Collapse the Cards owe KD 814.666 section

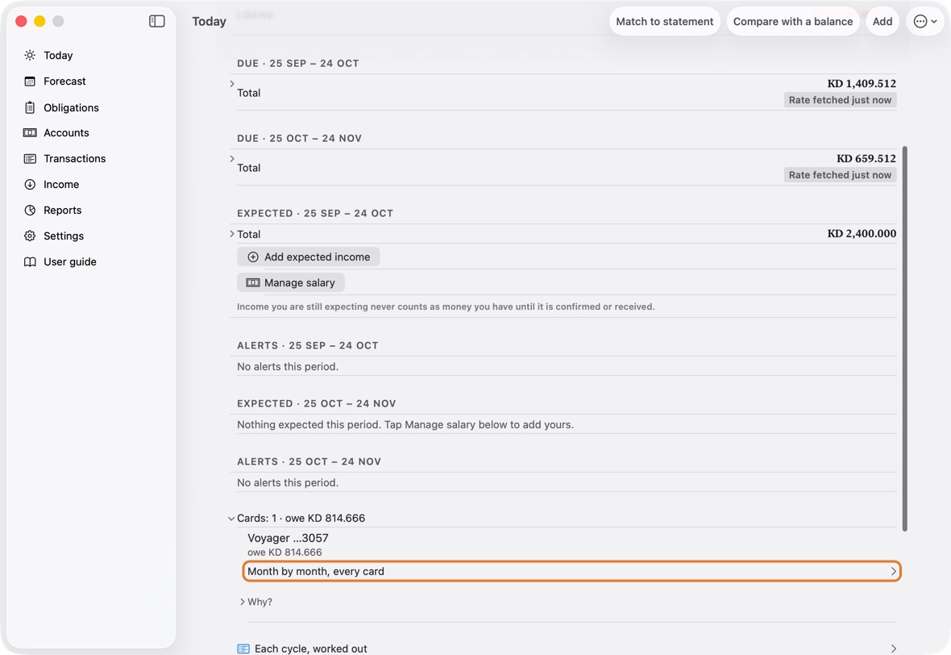click(231, 519)
